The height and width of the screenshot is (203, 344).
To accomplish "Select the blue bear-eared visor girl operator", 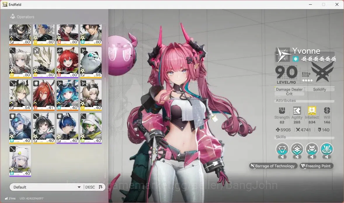I will [x=20, y=128].
